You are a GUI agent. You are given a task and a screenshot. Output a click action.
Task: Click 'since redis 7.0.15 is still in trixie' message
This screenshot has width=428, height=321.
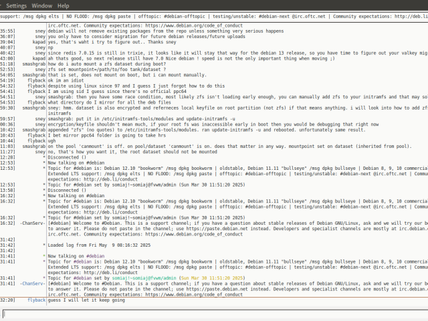[238, 53]
